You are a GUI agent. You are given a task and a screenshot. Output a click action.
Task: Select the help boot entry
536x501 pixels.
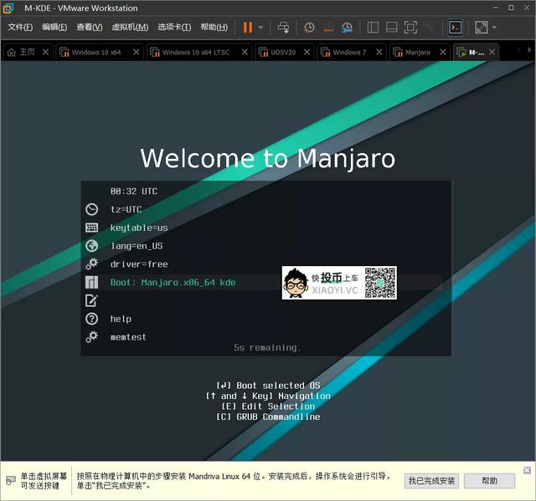[x=121, y=319]
